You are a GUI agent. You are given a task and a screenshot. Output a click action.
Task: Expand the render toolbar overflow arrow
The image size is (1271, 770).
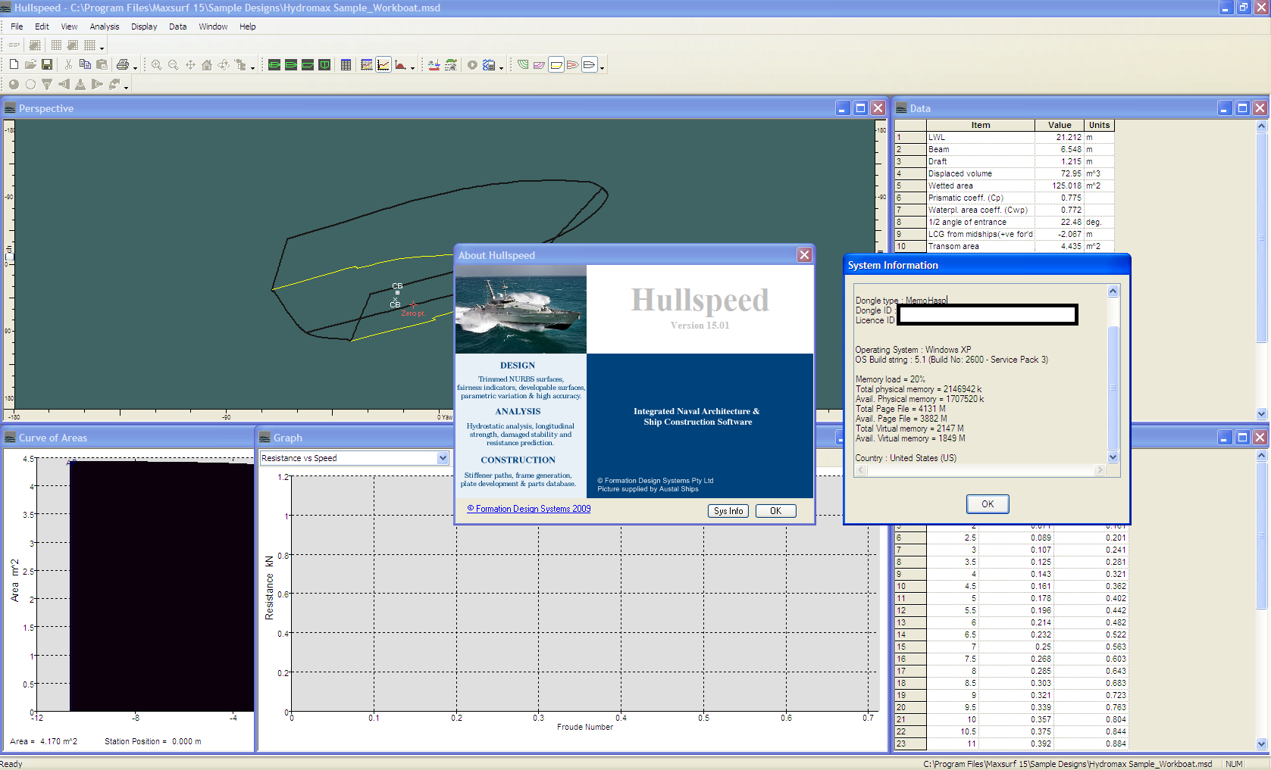click(x=127, y=88)
